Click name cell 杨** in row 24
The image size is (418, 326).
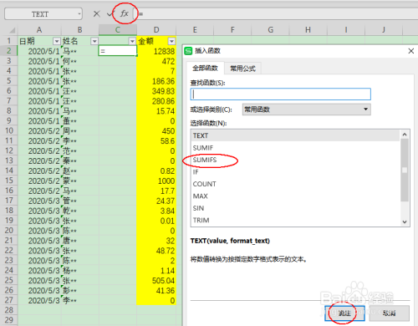80,271
